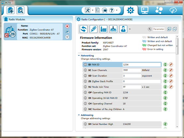This screenshot has width=184, height=138.
Task: Remove the radio module with red X
Action: point(67,26)
